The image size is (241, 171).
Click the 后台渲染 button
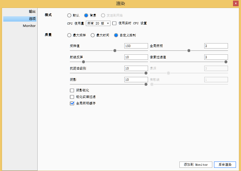(225, 164)
